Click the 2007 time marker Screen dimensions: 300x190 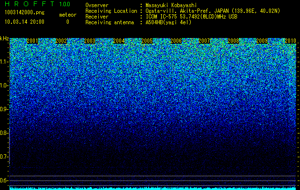pos(204,41)
